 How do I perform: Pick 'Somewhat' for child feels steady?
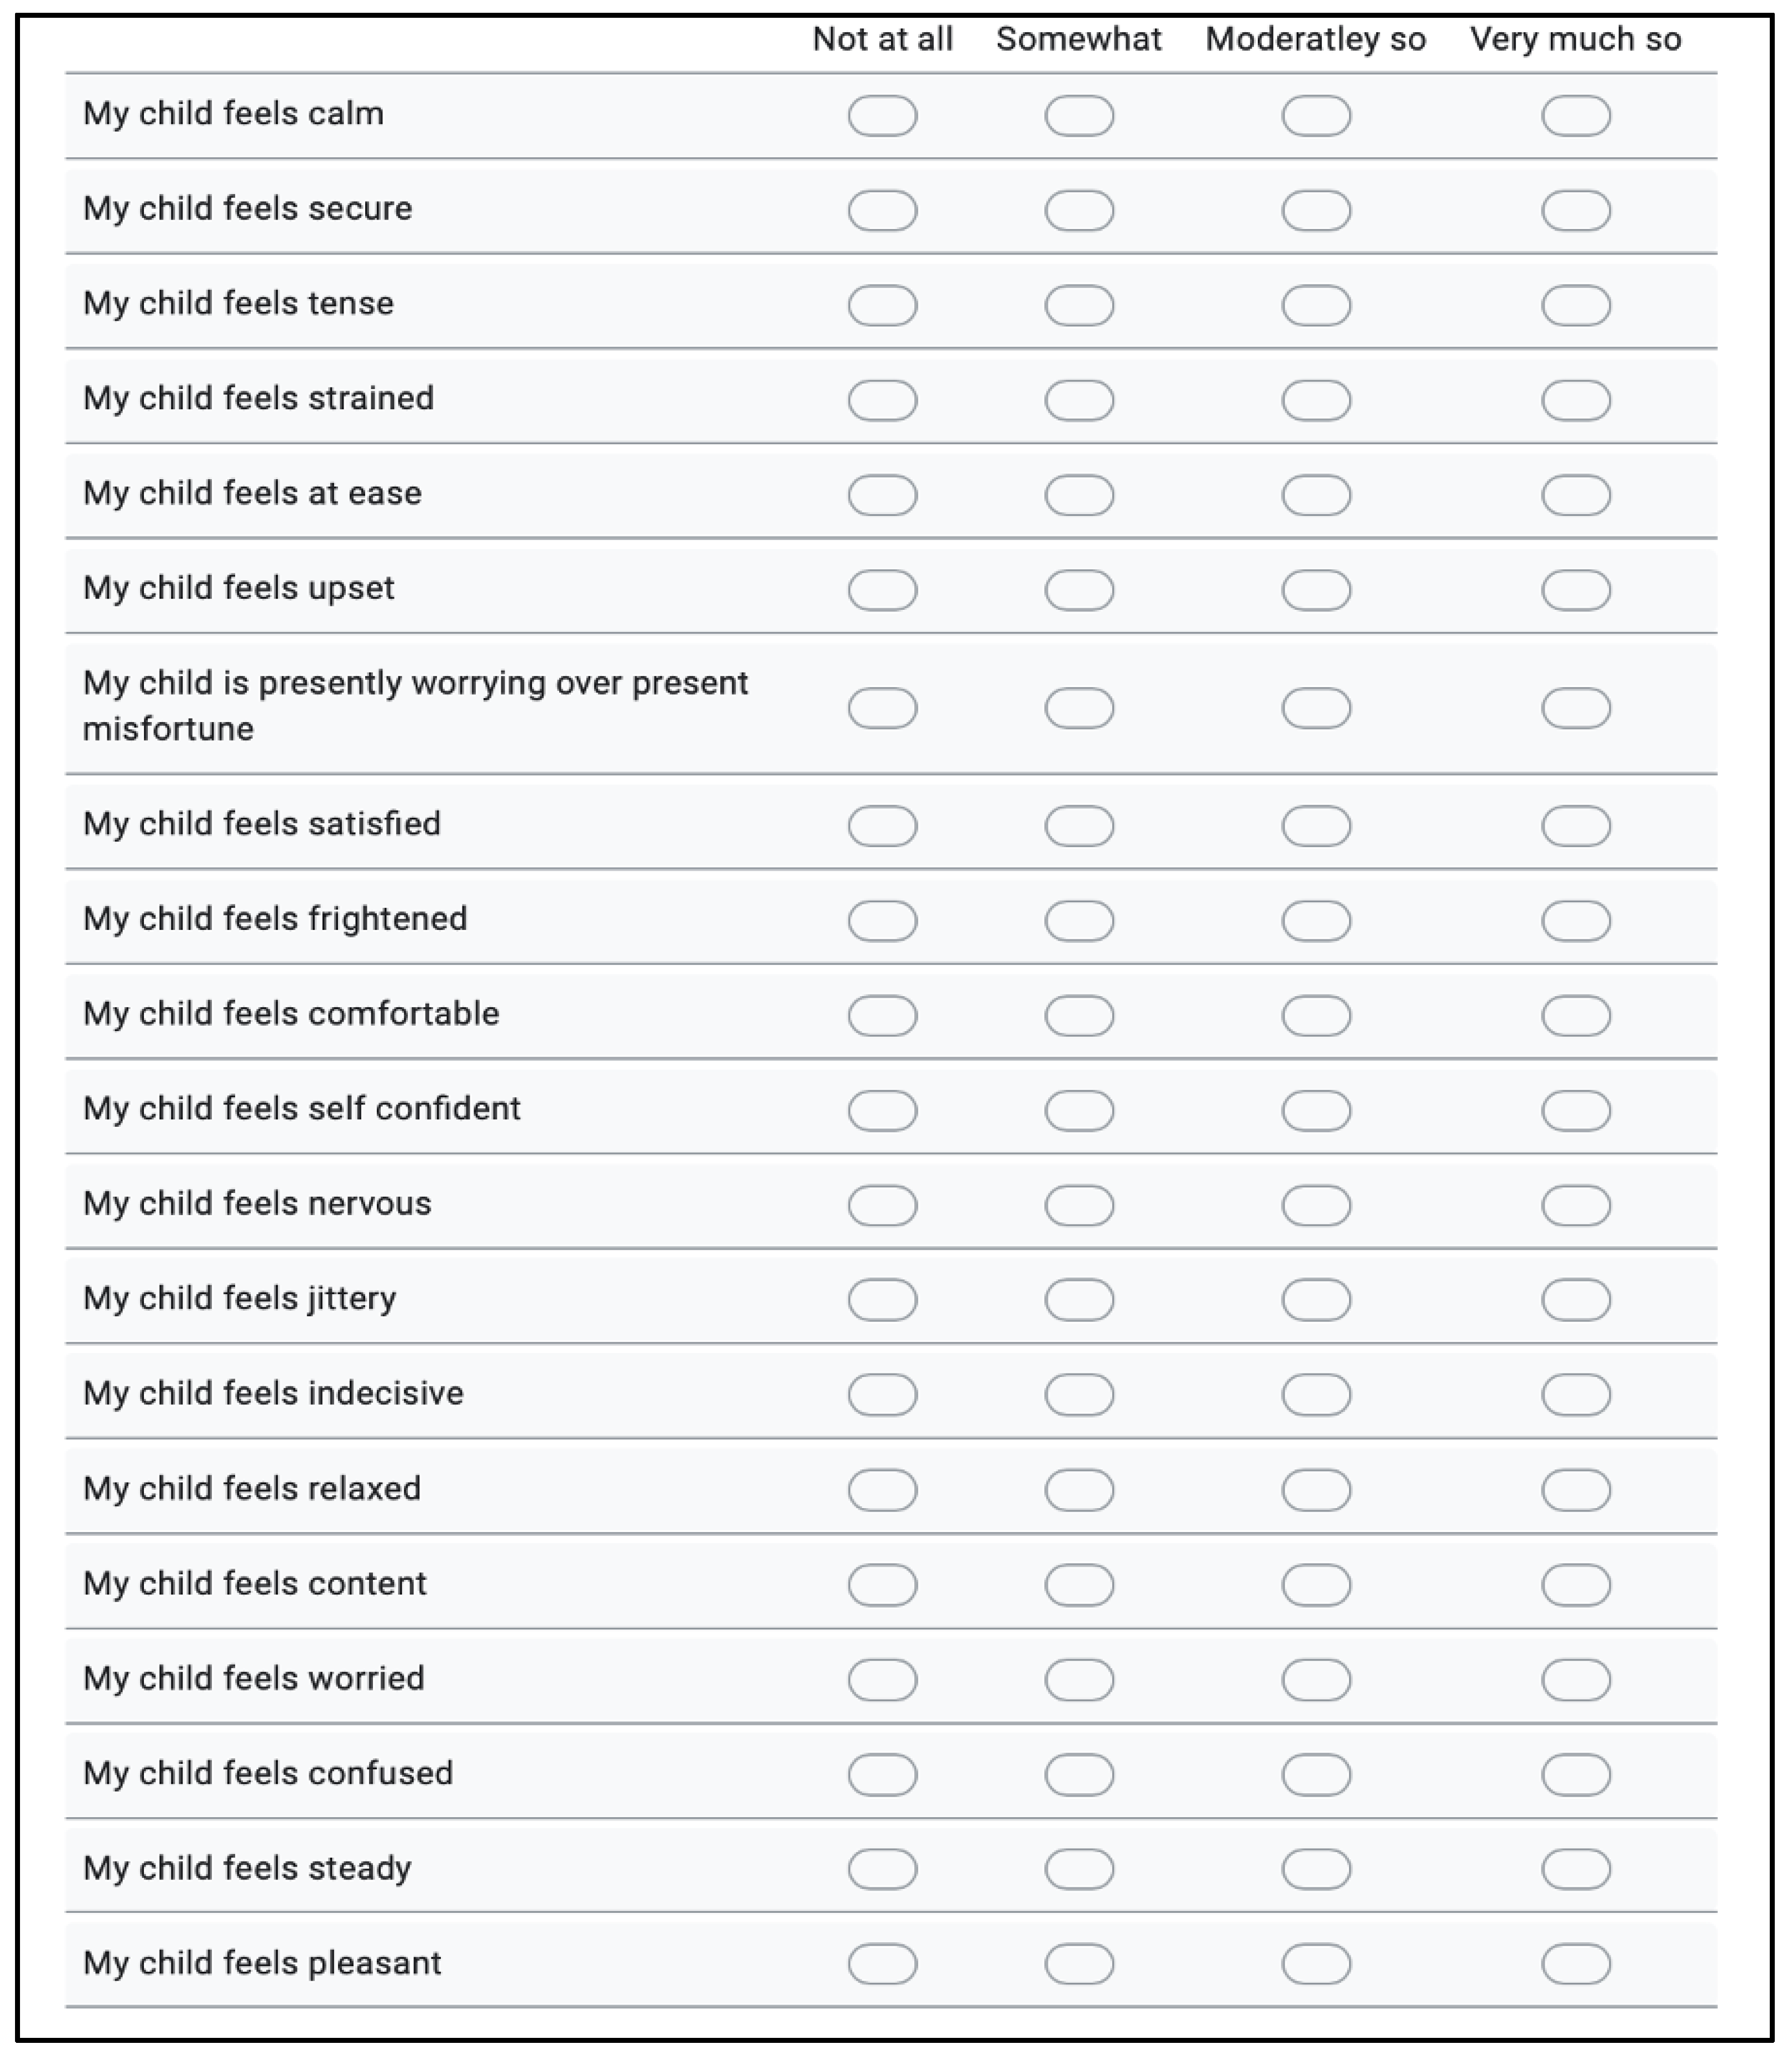click(x=1079, y=1869)
